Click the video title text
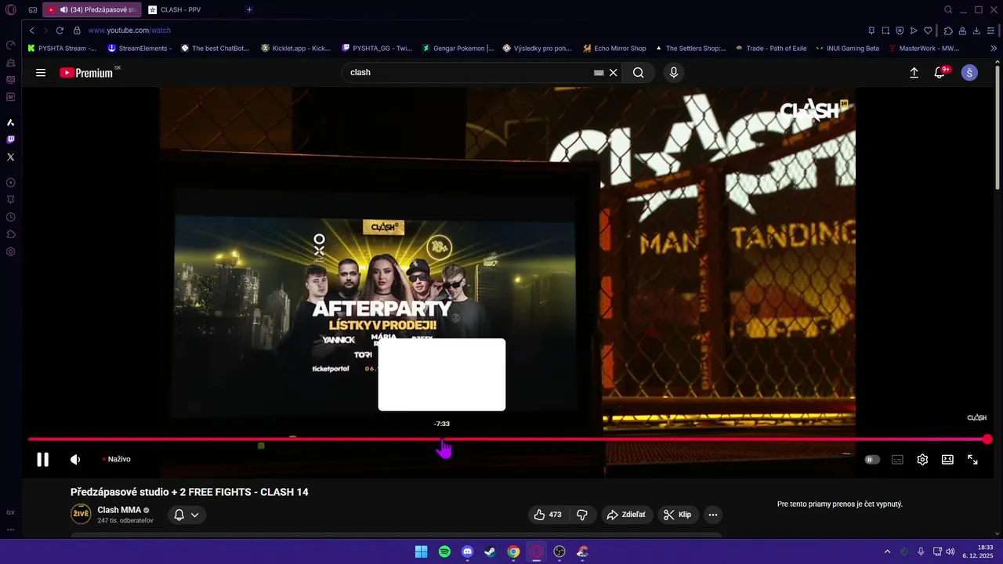The width and height of the screenshot is (1003, 564). point(190,492)
